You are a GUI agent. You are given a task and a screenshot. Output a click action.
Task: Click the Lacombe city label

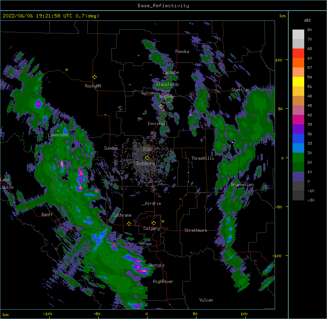tap(171, 72)
